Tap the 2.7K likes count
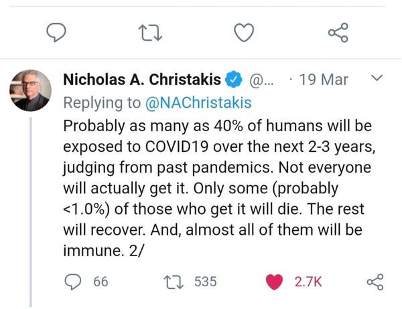This screenshot has width=402, height=309. pyautogui.click(x=309, y=282)
